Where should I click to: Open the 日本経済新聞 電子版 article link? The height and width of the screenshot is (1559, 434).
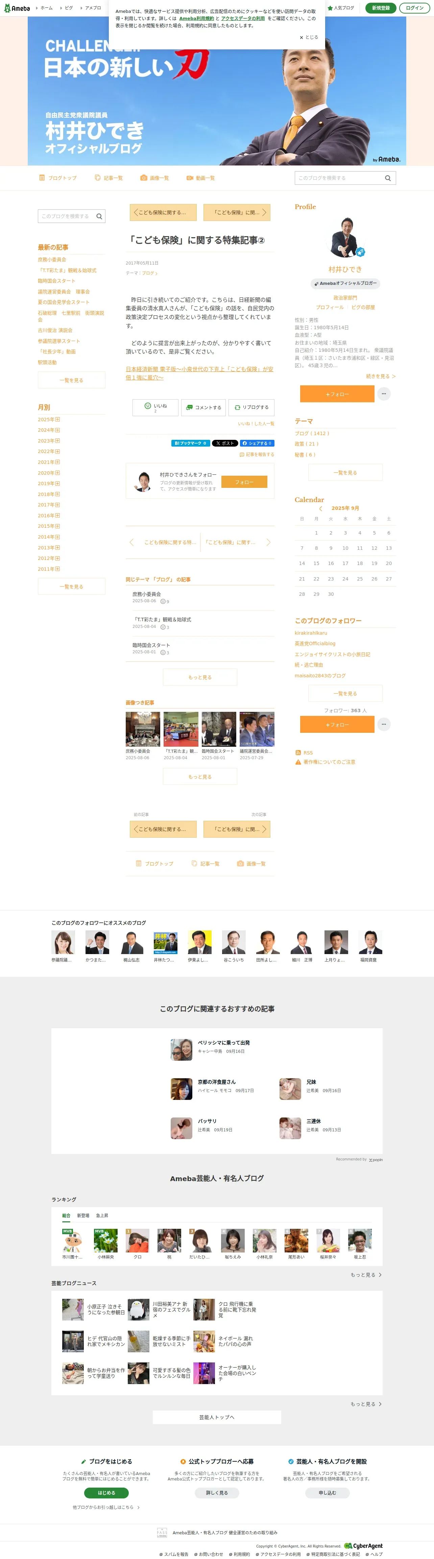pyautogui.click(x=199, y=373)
